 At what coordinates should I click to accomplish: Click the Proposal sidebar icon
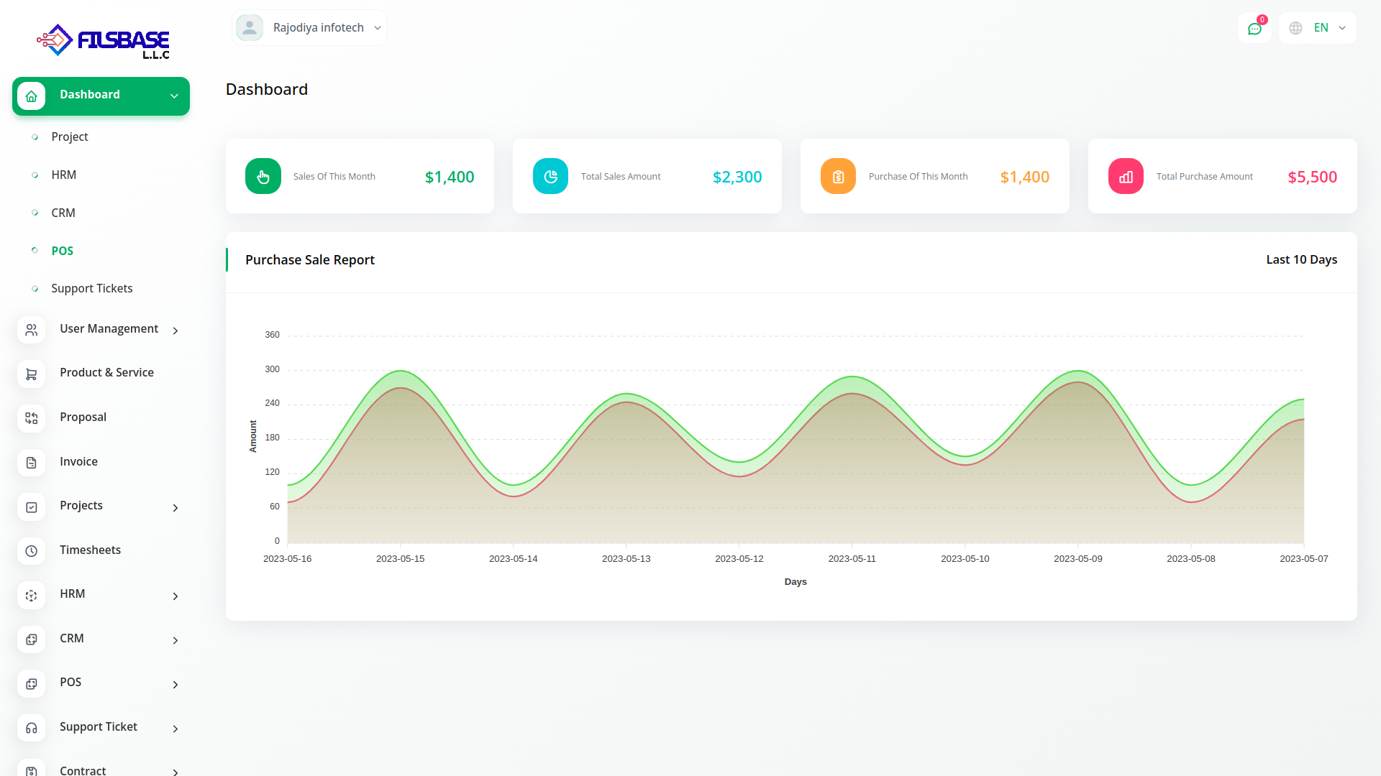pyautogui.click(x=32, y=418)
